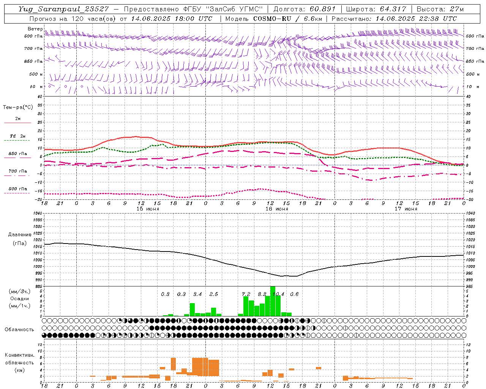The image size is (486, 389).
Task: Click the Давление (гПа) axis label
Action: pos(19,239)
